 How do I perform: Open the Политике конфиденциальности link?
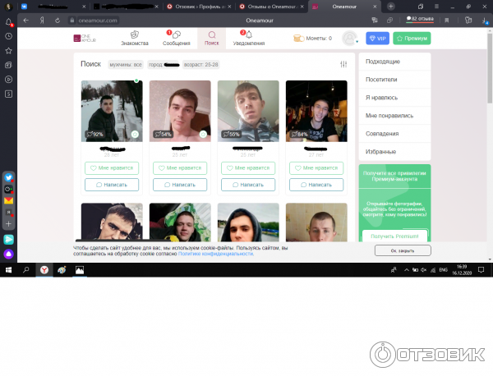click(x=215, y=254)
